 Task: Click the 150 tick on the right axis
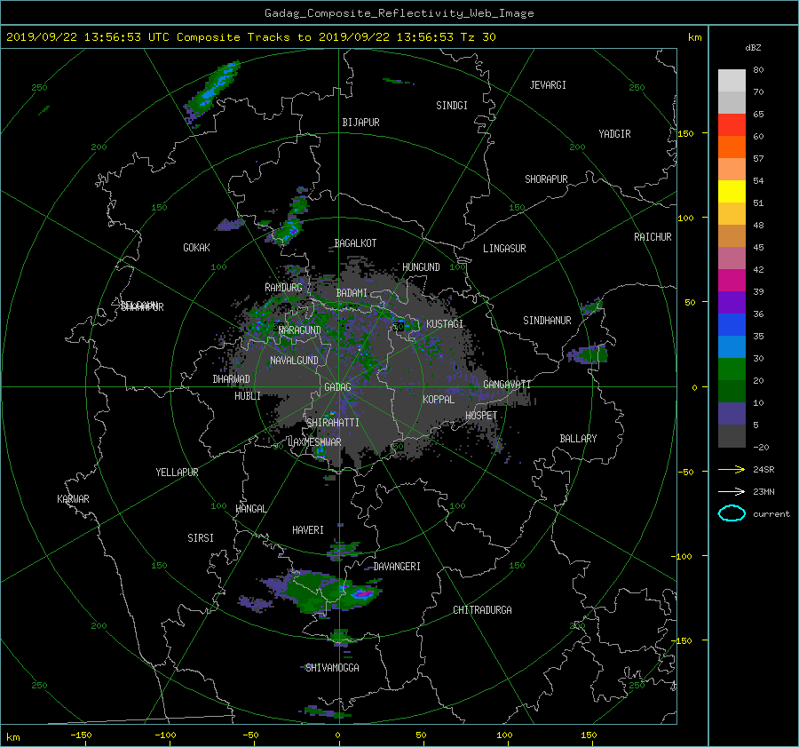tap(686, 133)
